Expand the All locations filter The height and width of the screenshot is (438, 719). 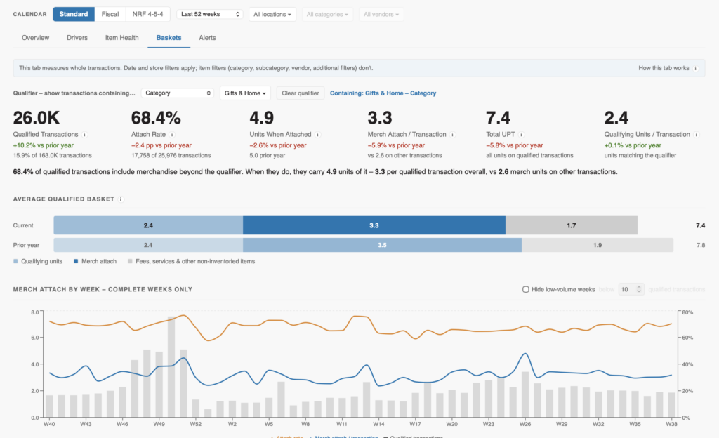(272, 14)
